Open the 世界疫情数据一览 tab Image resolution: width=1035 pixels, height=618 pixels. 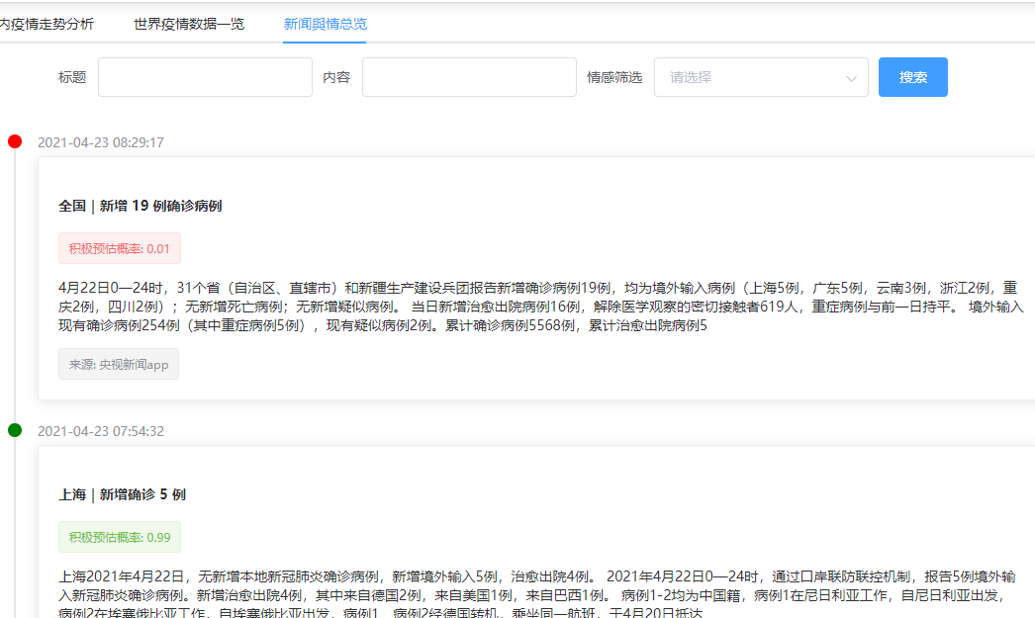(189, 25)
